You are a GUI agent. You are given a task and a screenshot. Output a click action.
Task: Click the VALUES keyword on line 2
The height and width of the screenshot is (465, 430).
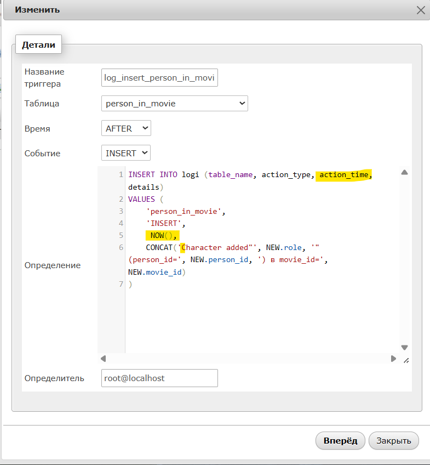pos(141,199)
